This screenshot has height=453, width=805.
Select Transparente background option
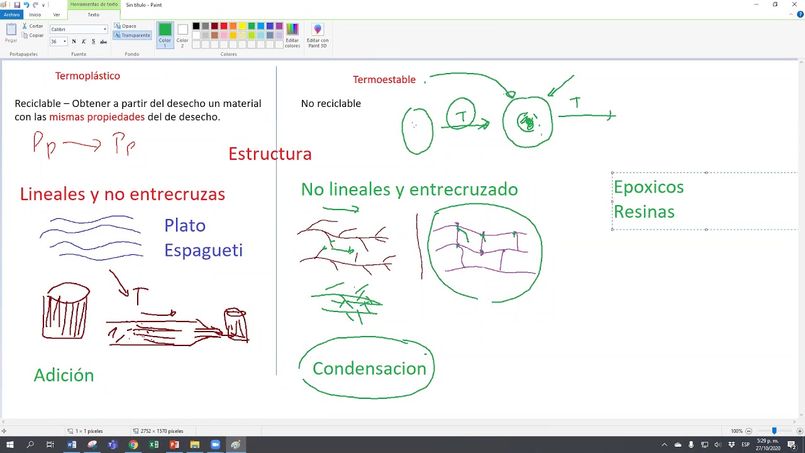tap(132, 35)
